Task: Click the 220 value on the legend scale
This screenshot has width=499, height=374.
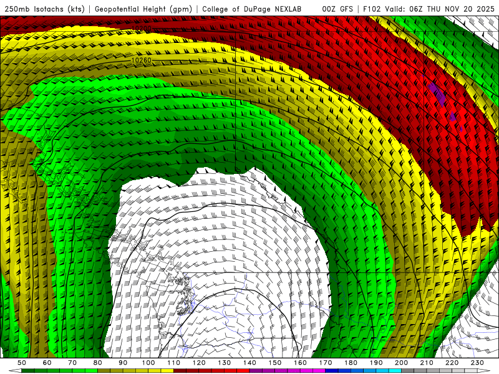Action: 452,363
